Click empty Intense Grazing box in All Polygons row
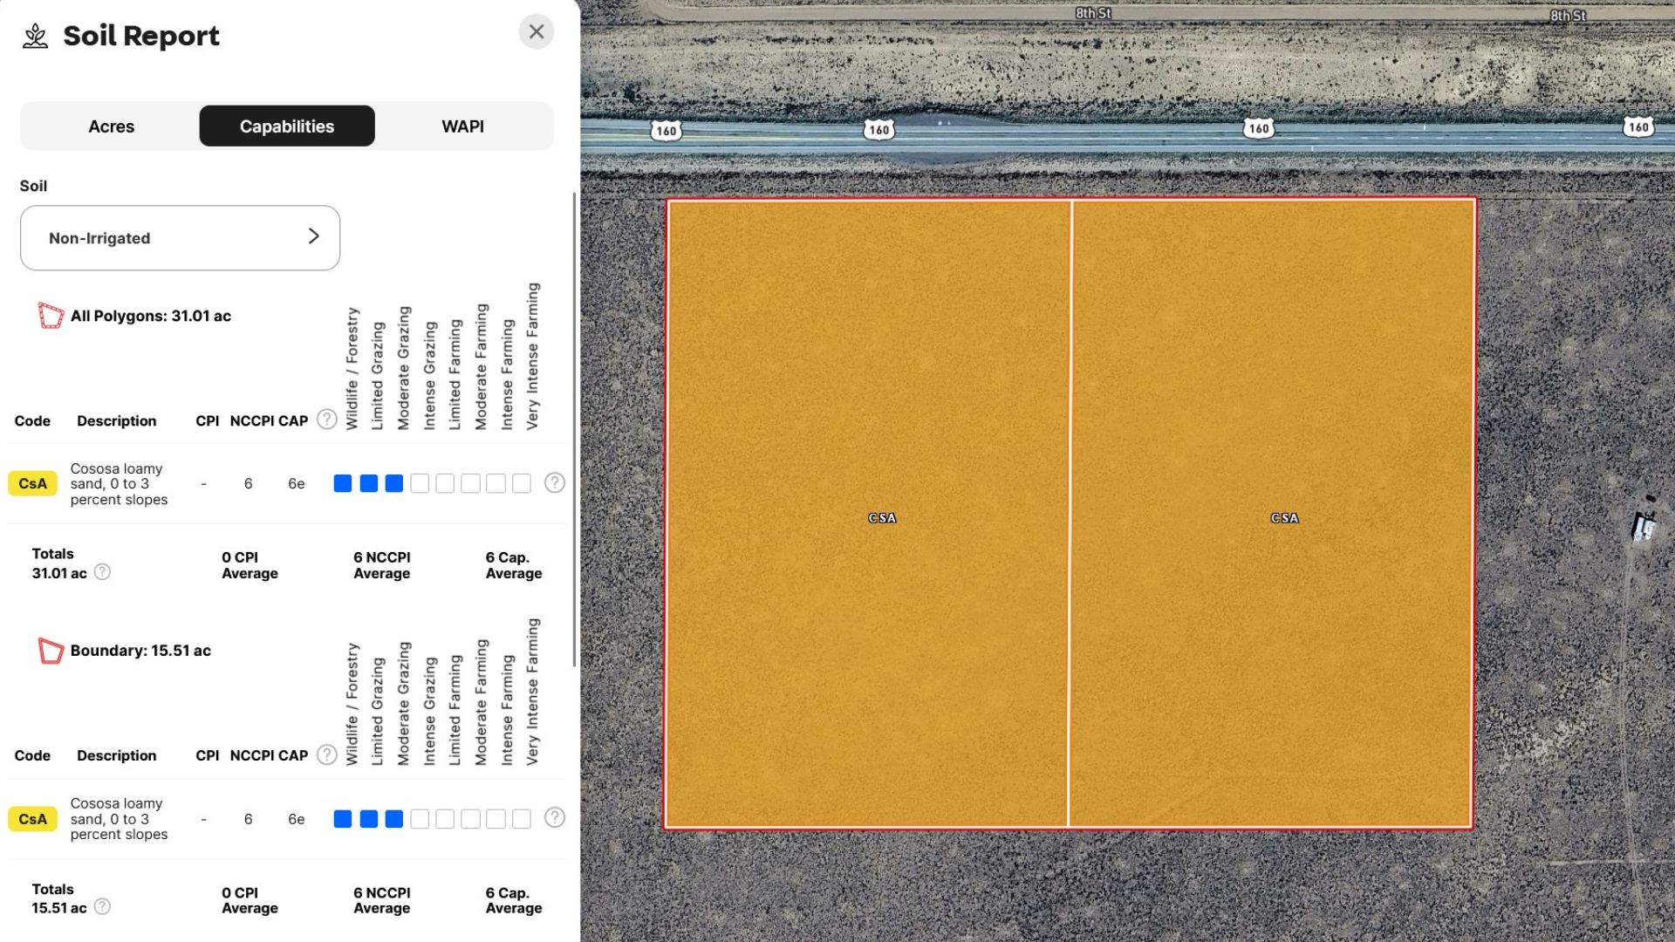 pyautogui.click(x=420, y=483)
